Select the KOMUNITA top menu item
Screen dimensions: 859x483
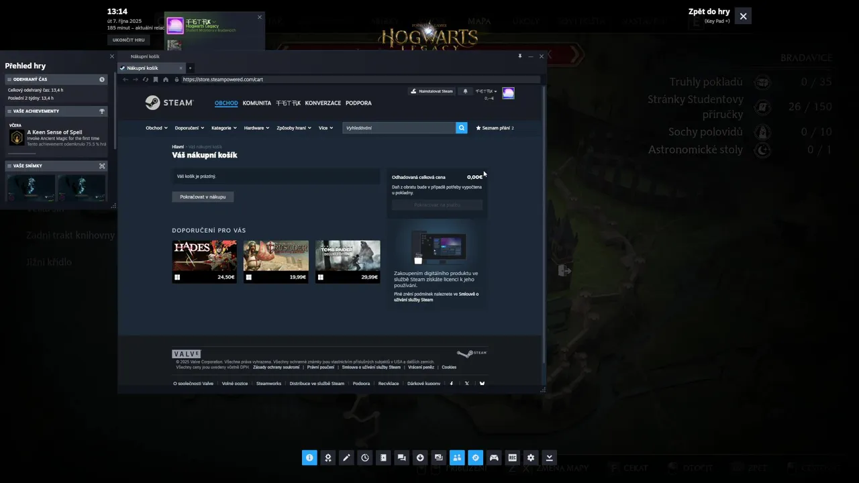tap(257, 103)
